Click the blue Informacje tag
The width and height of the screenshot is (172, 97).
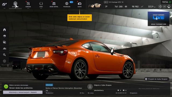pos(49,85)
